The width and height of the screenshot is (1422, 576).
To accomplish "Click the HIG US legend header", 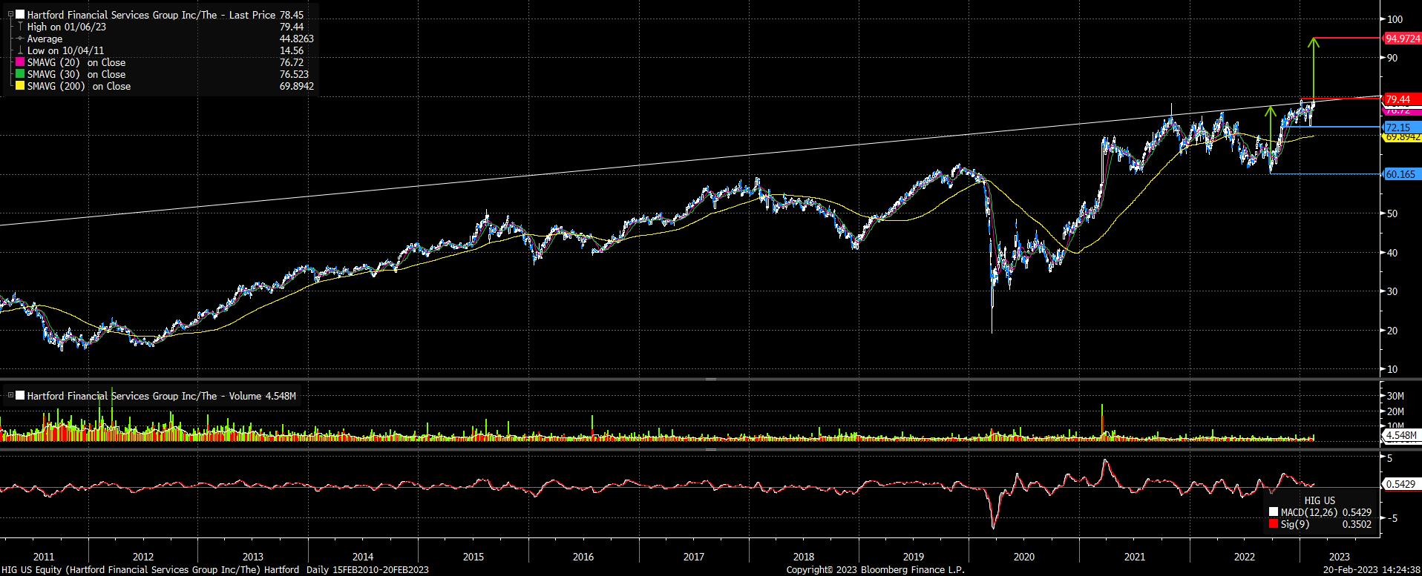I will [x=1320, y=500].
